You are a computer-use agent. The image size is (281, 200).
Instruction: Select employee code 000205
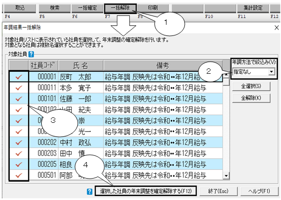(44, 165)
